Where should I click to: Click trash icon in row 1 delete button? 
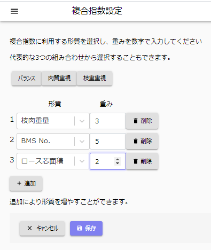[x=136, y=121]
